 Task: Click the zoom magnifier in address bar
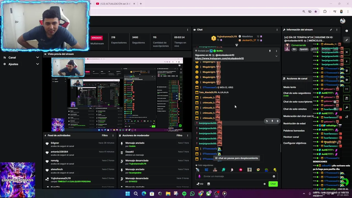pyautogui.click(x=304, y=12)
